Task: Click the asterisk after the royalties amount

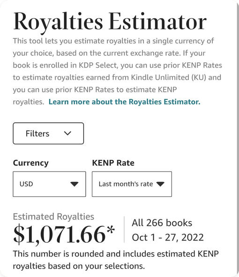Action: point(111,230)
